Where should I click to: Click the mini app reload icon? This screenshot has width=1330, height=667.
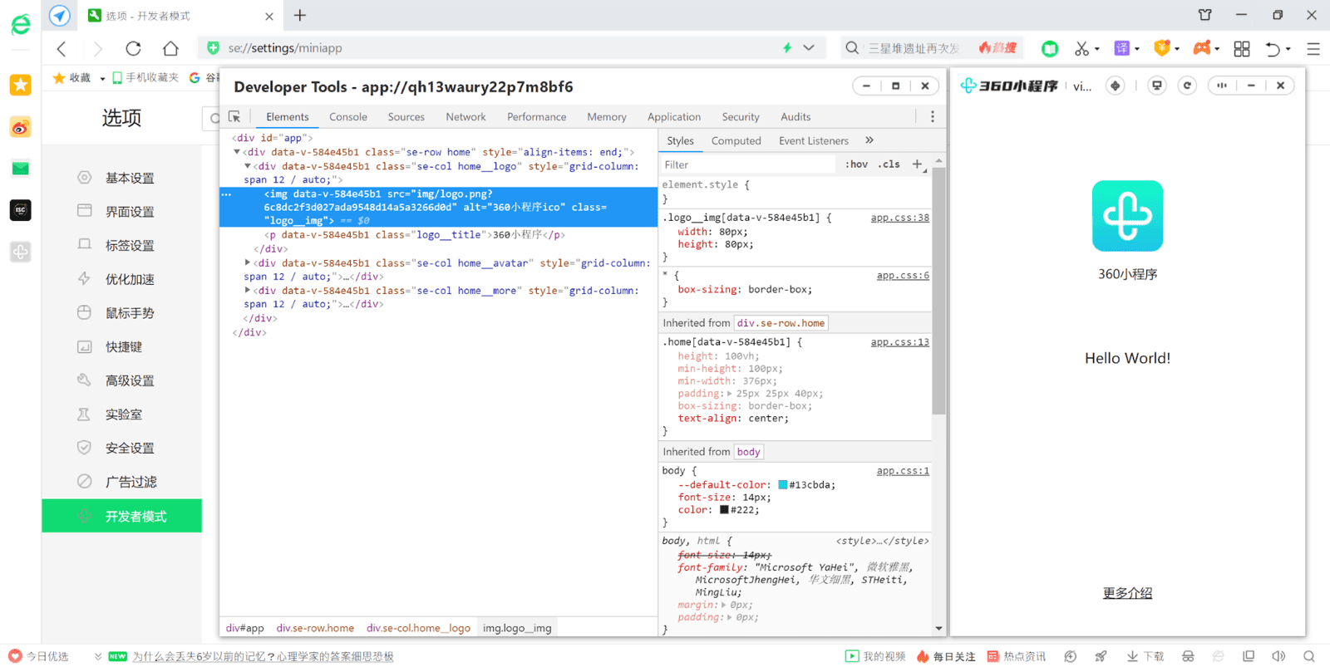coord(1187,86)
